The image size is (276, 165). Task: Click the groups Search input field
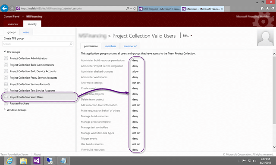pos(36,44)
